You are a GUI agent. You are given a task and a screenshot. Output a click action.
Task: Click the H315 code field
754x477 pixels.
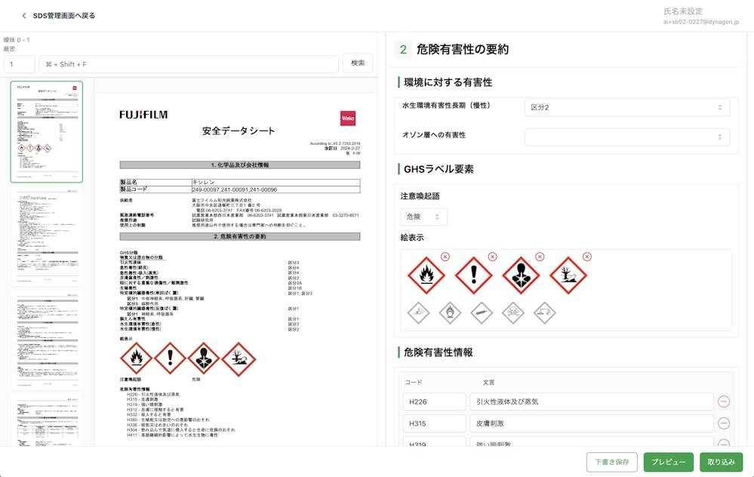pos(434,423)
